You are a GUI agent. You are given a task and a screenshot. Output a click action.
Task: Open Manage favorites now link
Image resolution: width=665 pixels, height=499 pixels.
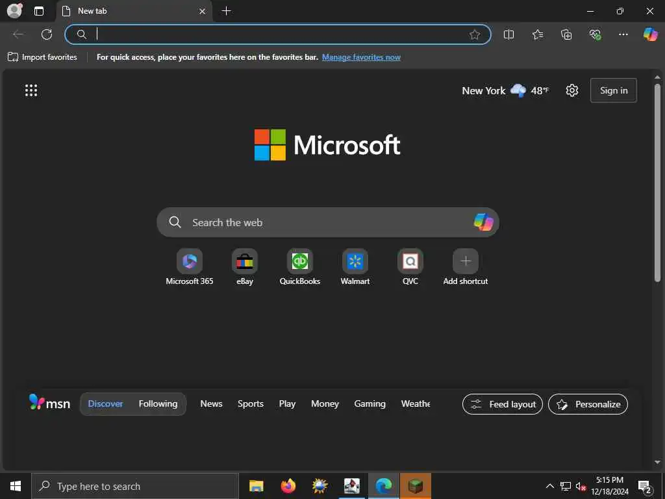pos(361,57)
